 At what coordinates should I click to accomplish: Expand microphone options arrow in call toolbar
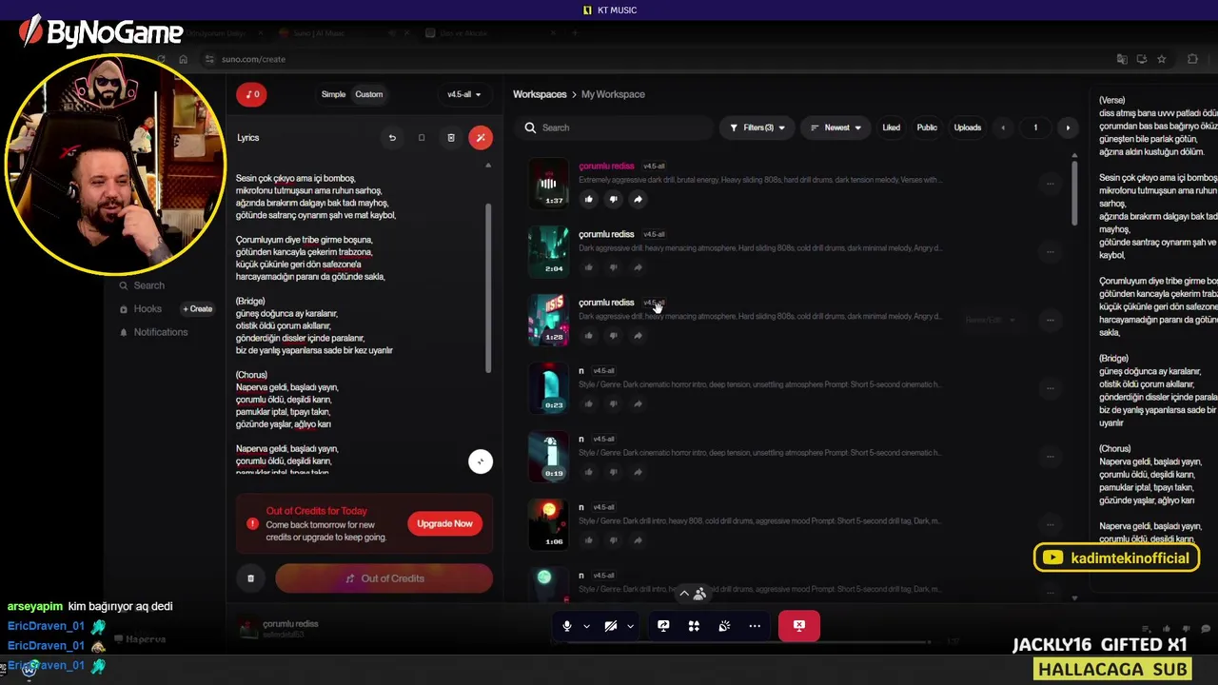(x=586, y=626)
